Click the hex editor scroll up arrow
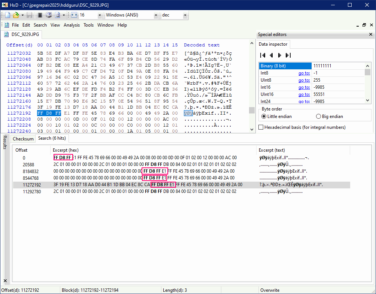The height and width of the screenshot is (294, 376). pos(252,43)
